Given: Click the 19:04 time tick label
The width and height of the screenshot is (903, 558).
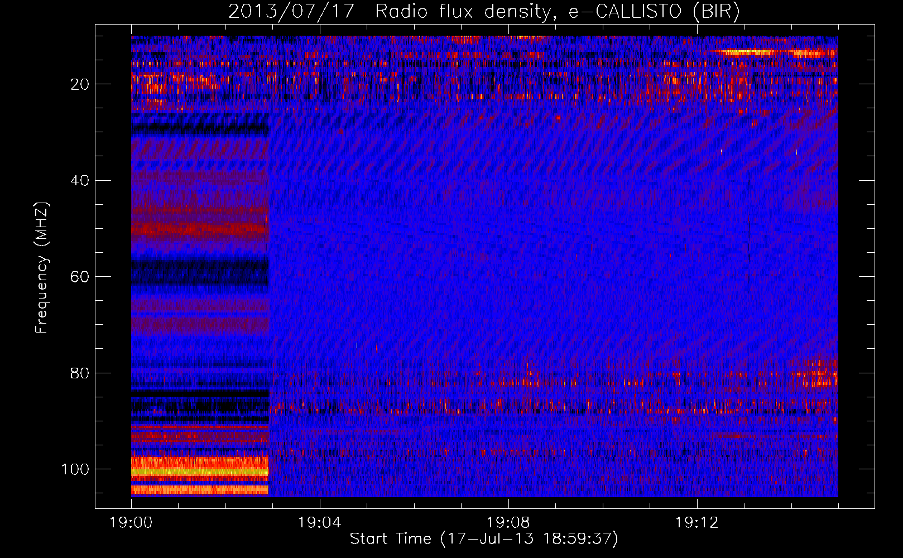Looking at the screenshot, I should [x=320, y=522].
